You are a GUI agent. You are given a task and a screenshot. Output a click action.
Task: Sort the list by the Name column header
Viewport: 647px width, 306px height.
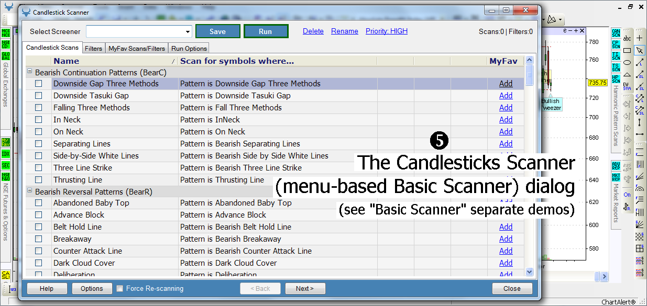tap(115, 61)
